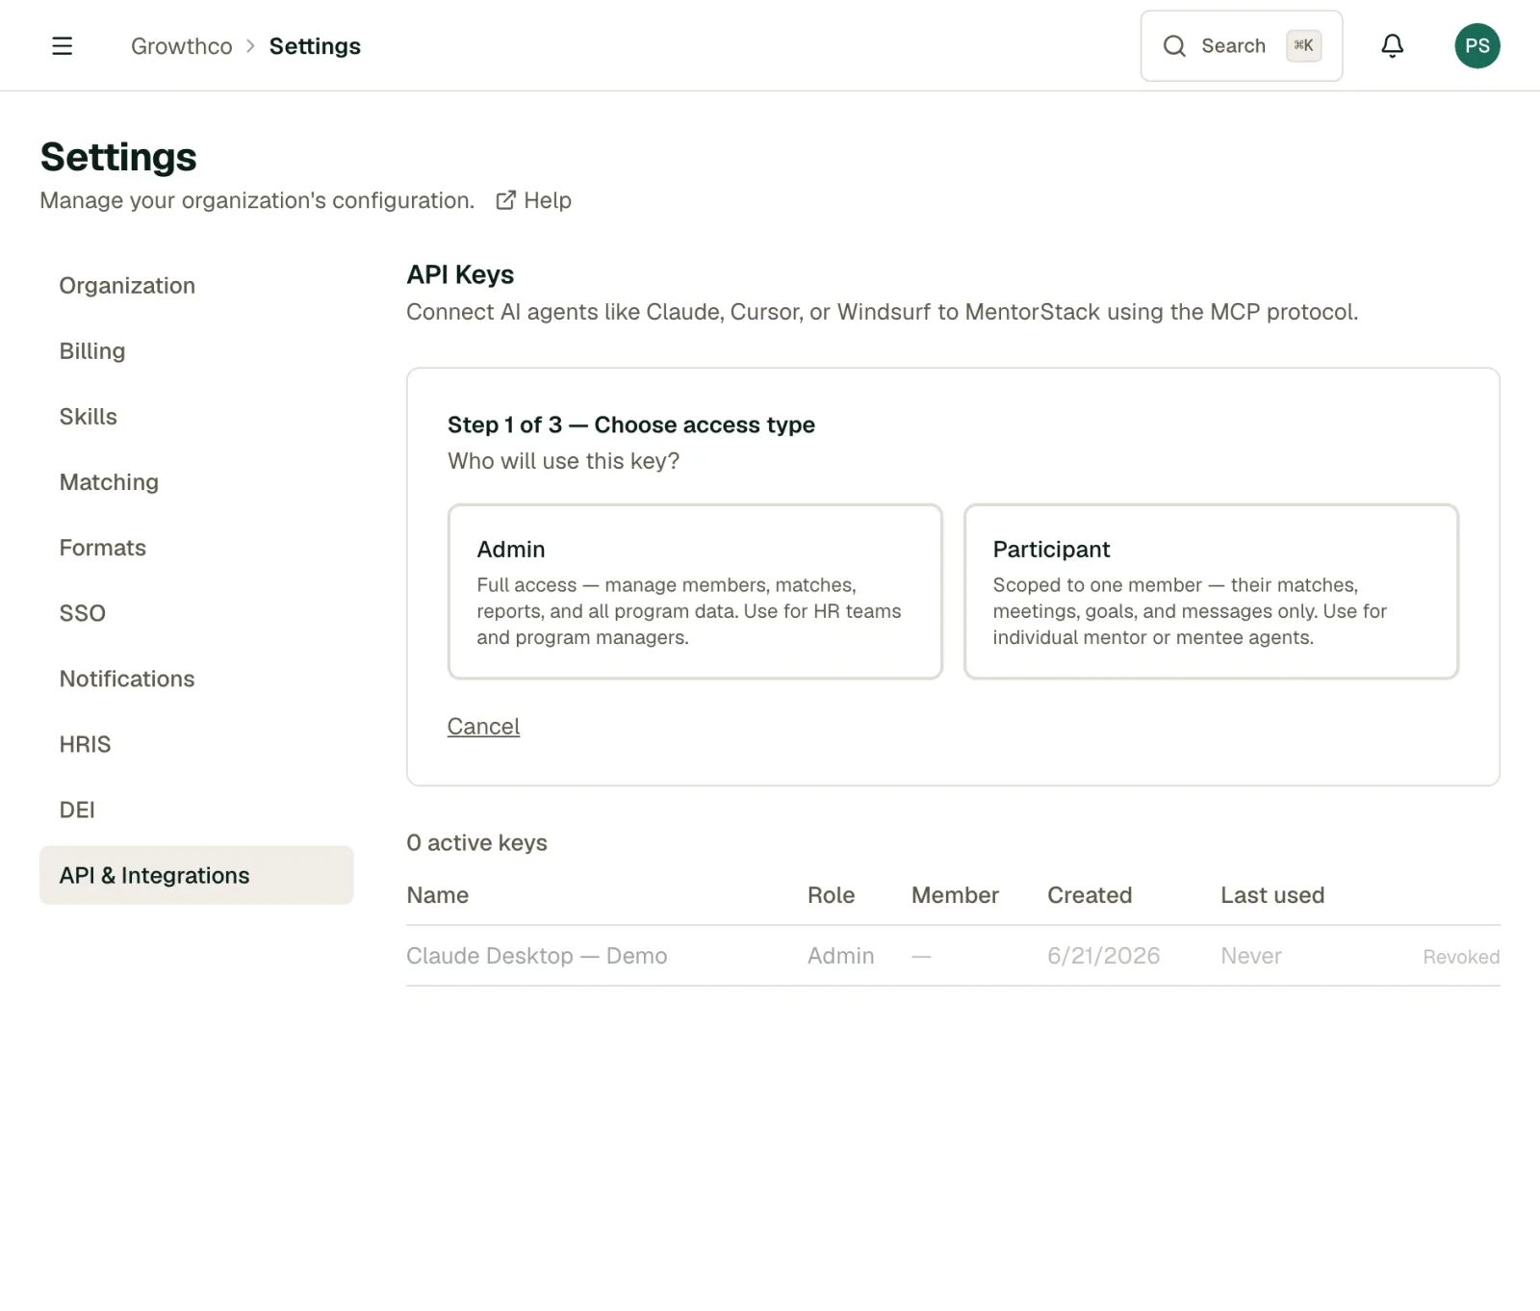This screenshot has height=1311, width=1540.
Task: Click the Revoked status label
Action: (1461, 957)
